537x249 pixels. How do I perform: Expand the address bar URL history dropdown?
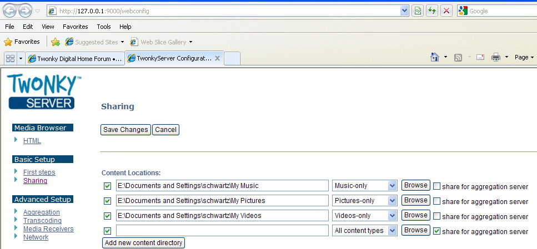(404, 11)
